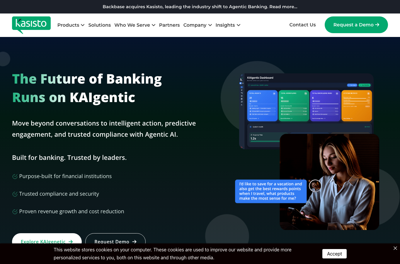Screen dimensions: 400x264
Task: Click the 'Trusted compliance and security' text
Action: tap(59, 194)
